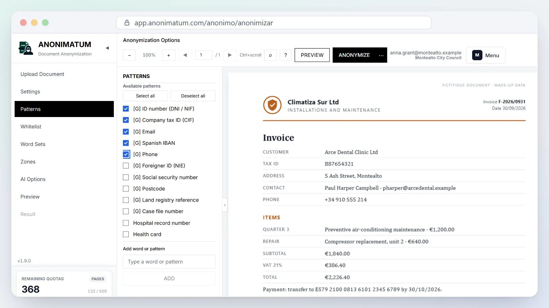Disable the Spanish IBAN pattern
Viewport: 549px width, 308px height.
click(126, 143)
